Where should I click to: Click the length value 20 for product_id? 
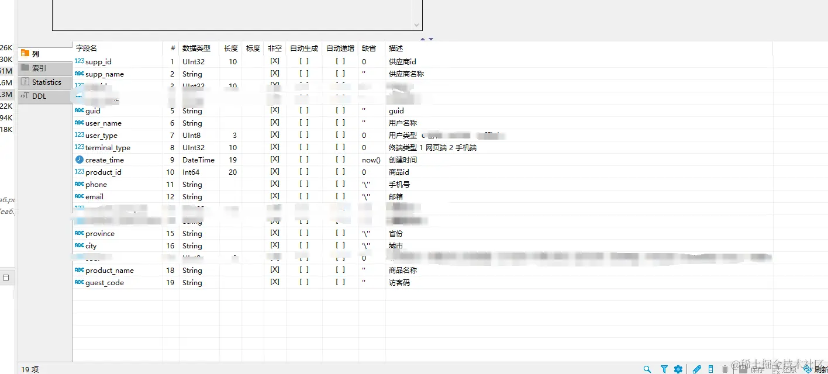[x=233, y=172]
